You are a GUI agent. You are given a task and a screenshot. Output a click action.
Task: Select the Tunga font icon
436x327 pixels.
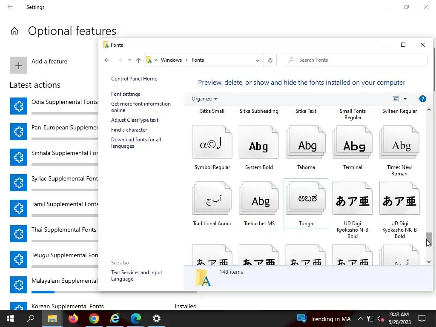point(306,198)
